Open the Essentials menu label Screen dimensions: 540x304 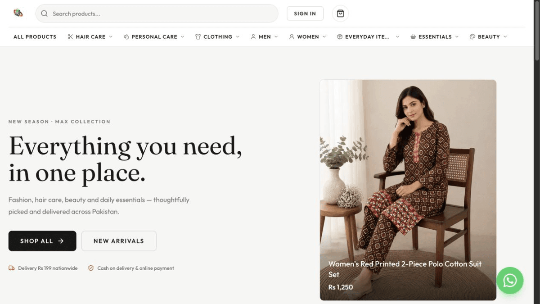435,37
